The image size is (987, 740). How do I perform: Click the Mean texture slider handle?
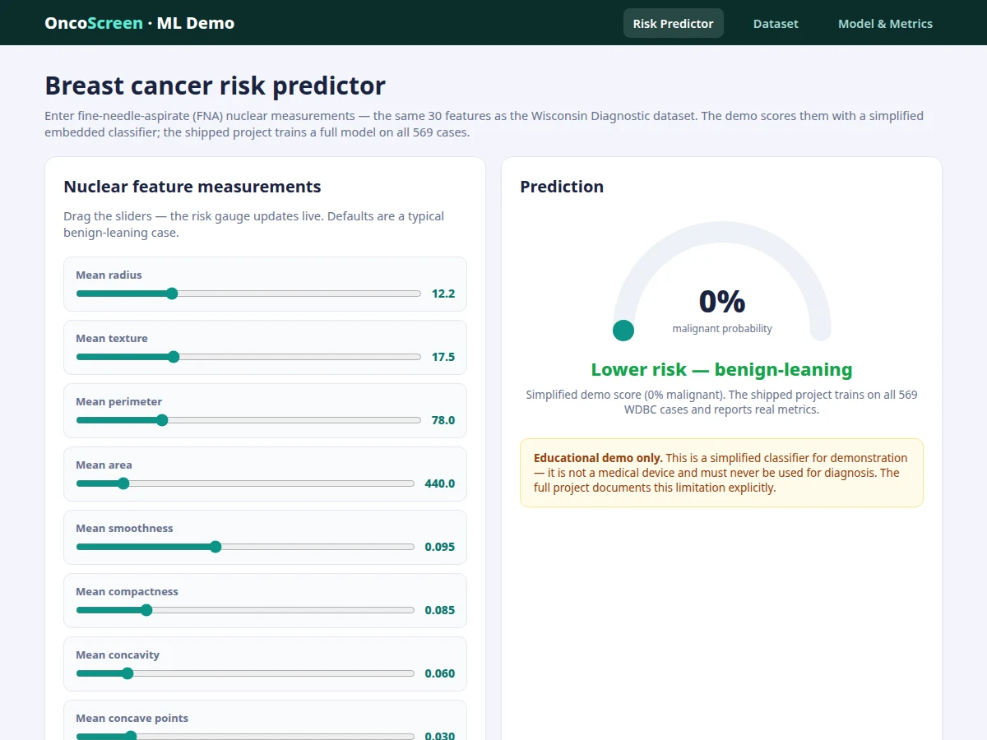point(174,357)
